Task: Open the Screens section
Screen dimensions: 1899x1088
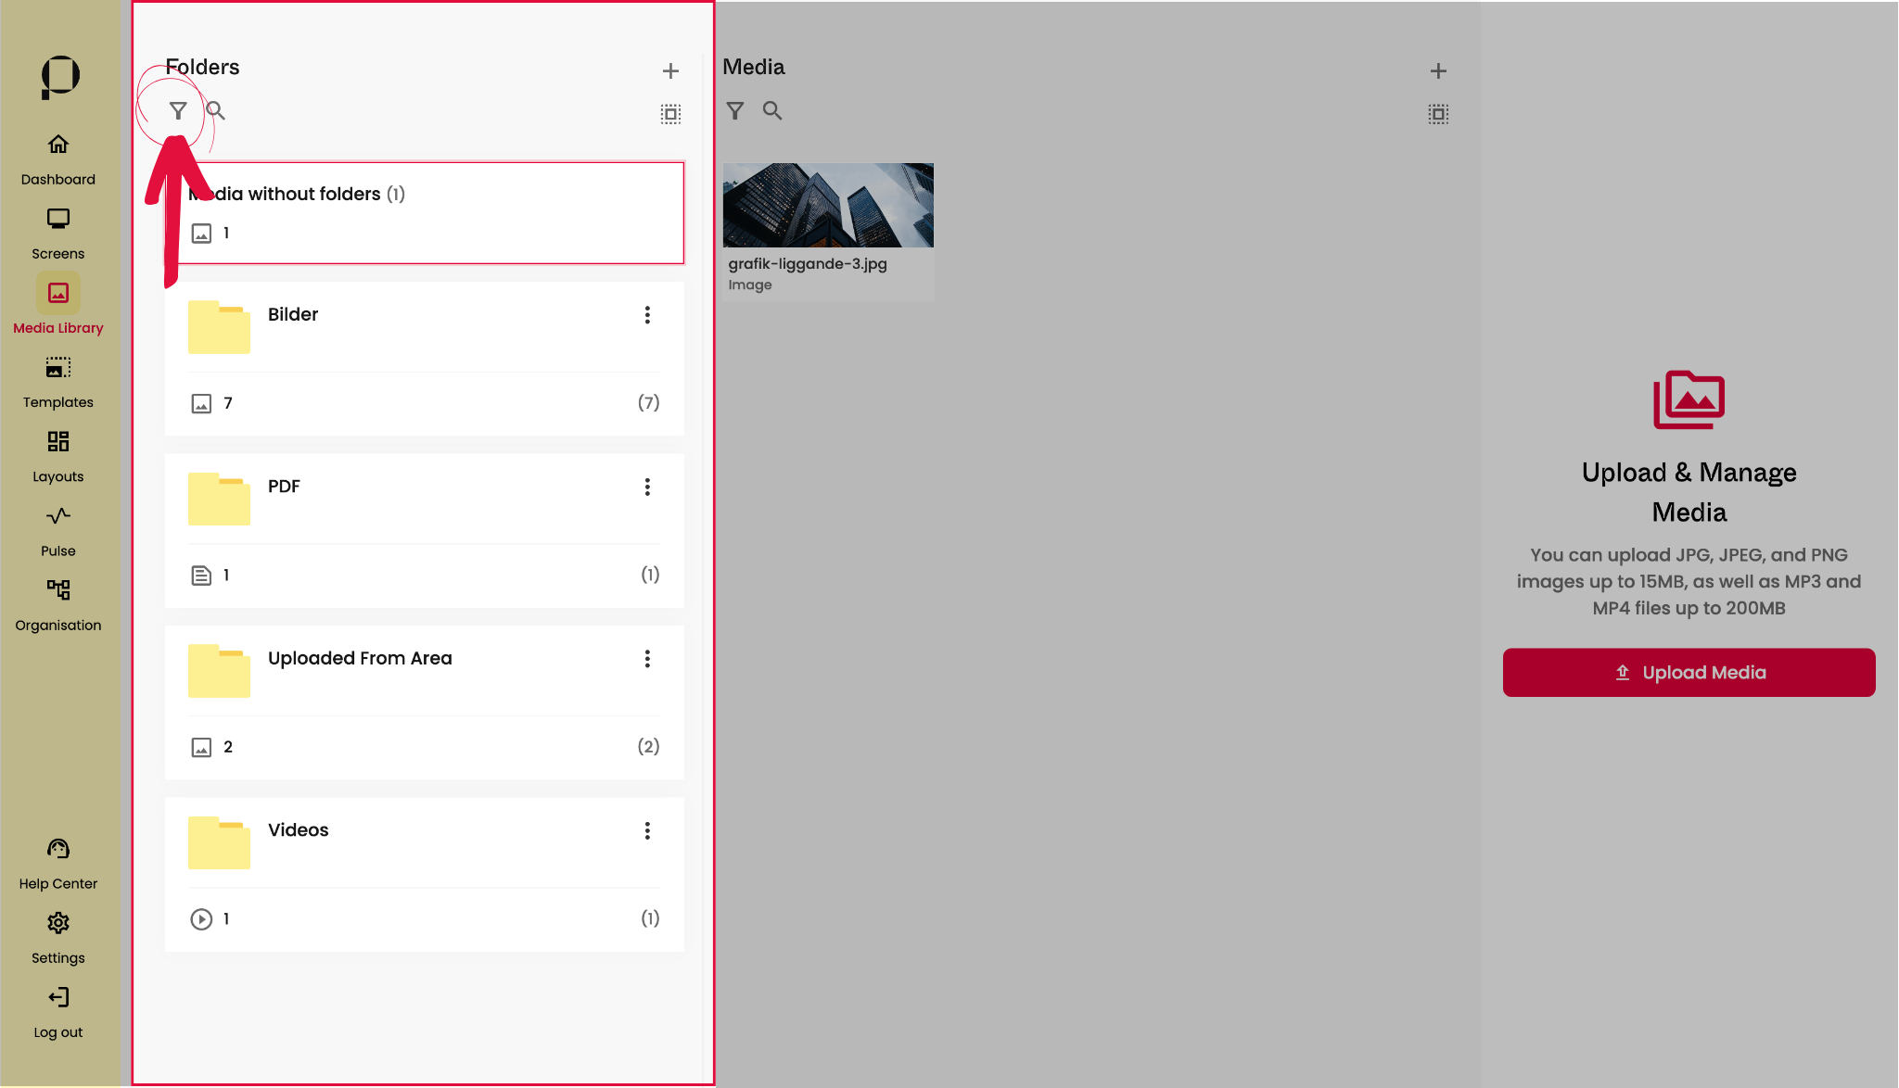Action: (58, 232)
